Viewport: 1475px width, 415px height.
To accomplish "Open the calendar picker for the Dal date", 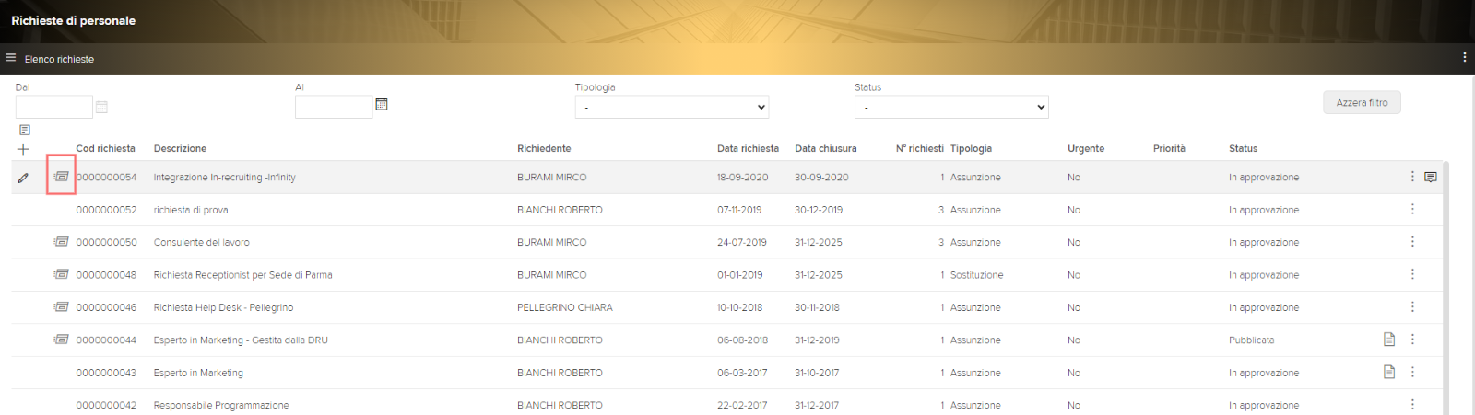I will point(101,107).
